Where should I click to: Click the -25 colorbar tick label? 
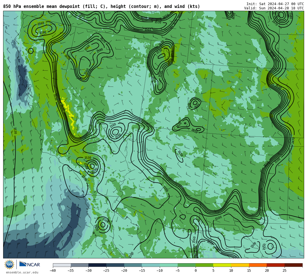click(x=106, y=271)
